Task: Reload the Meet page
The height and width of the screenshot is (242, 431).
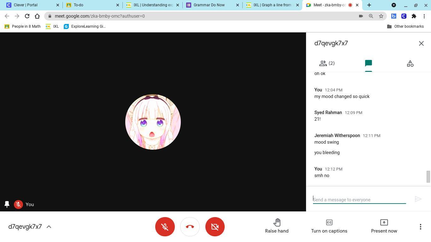Action: tap(27, 16)
